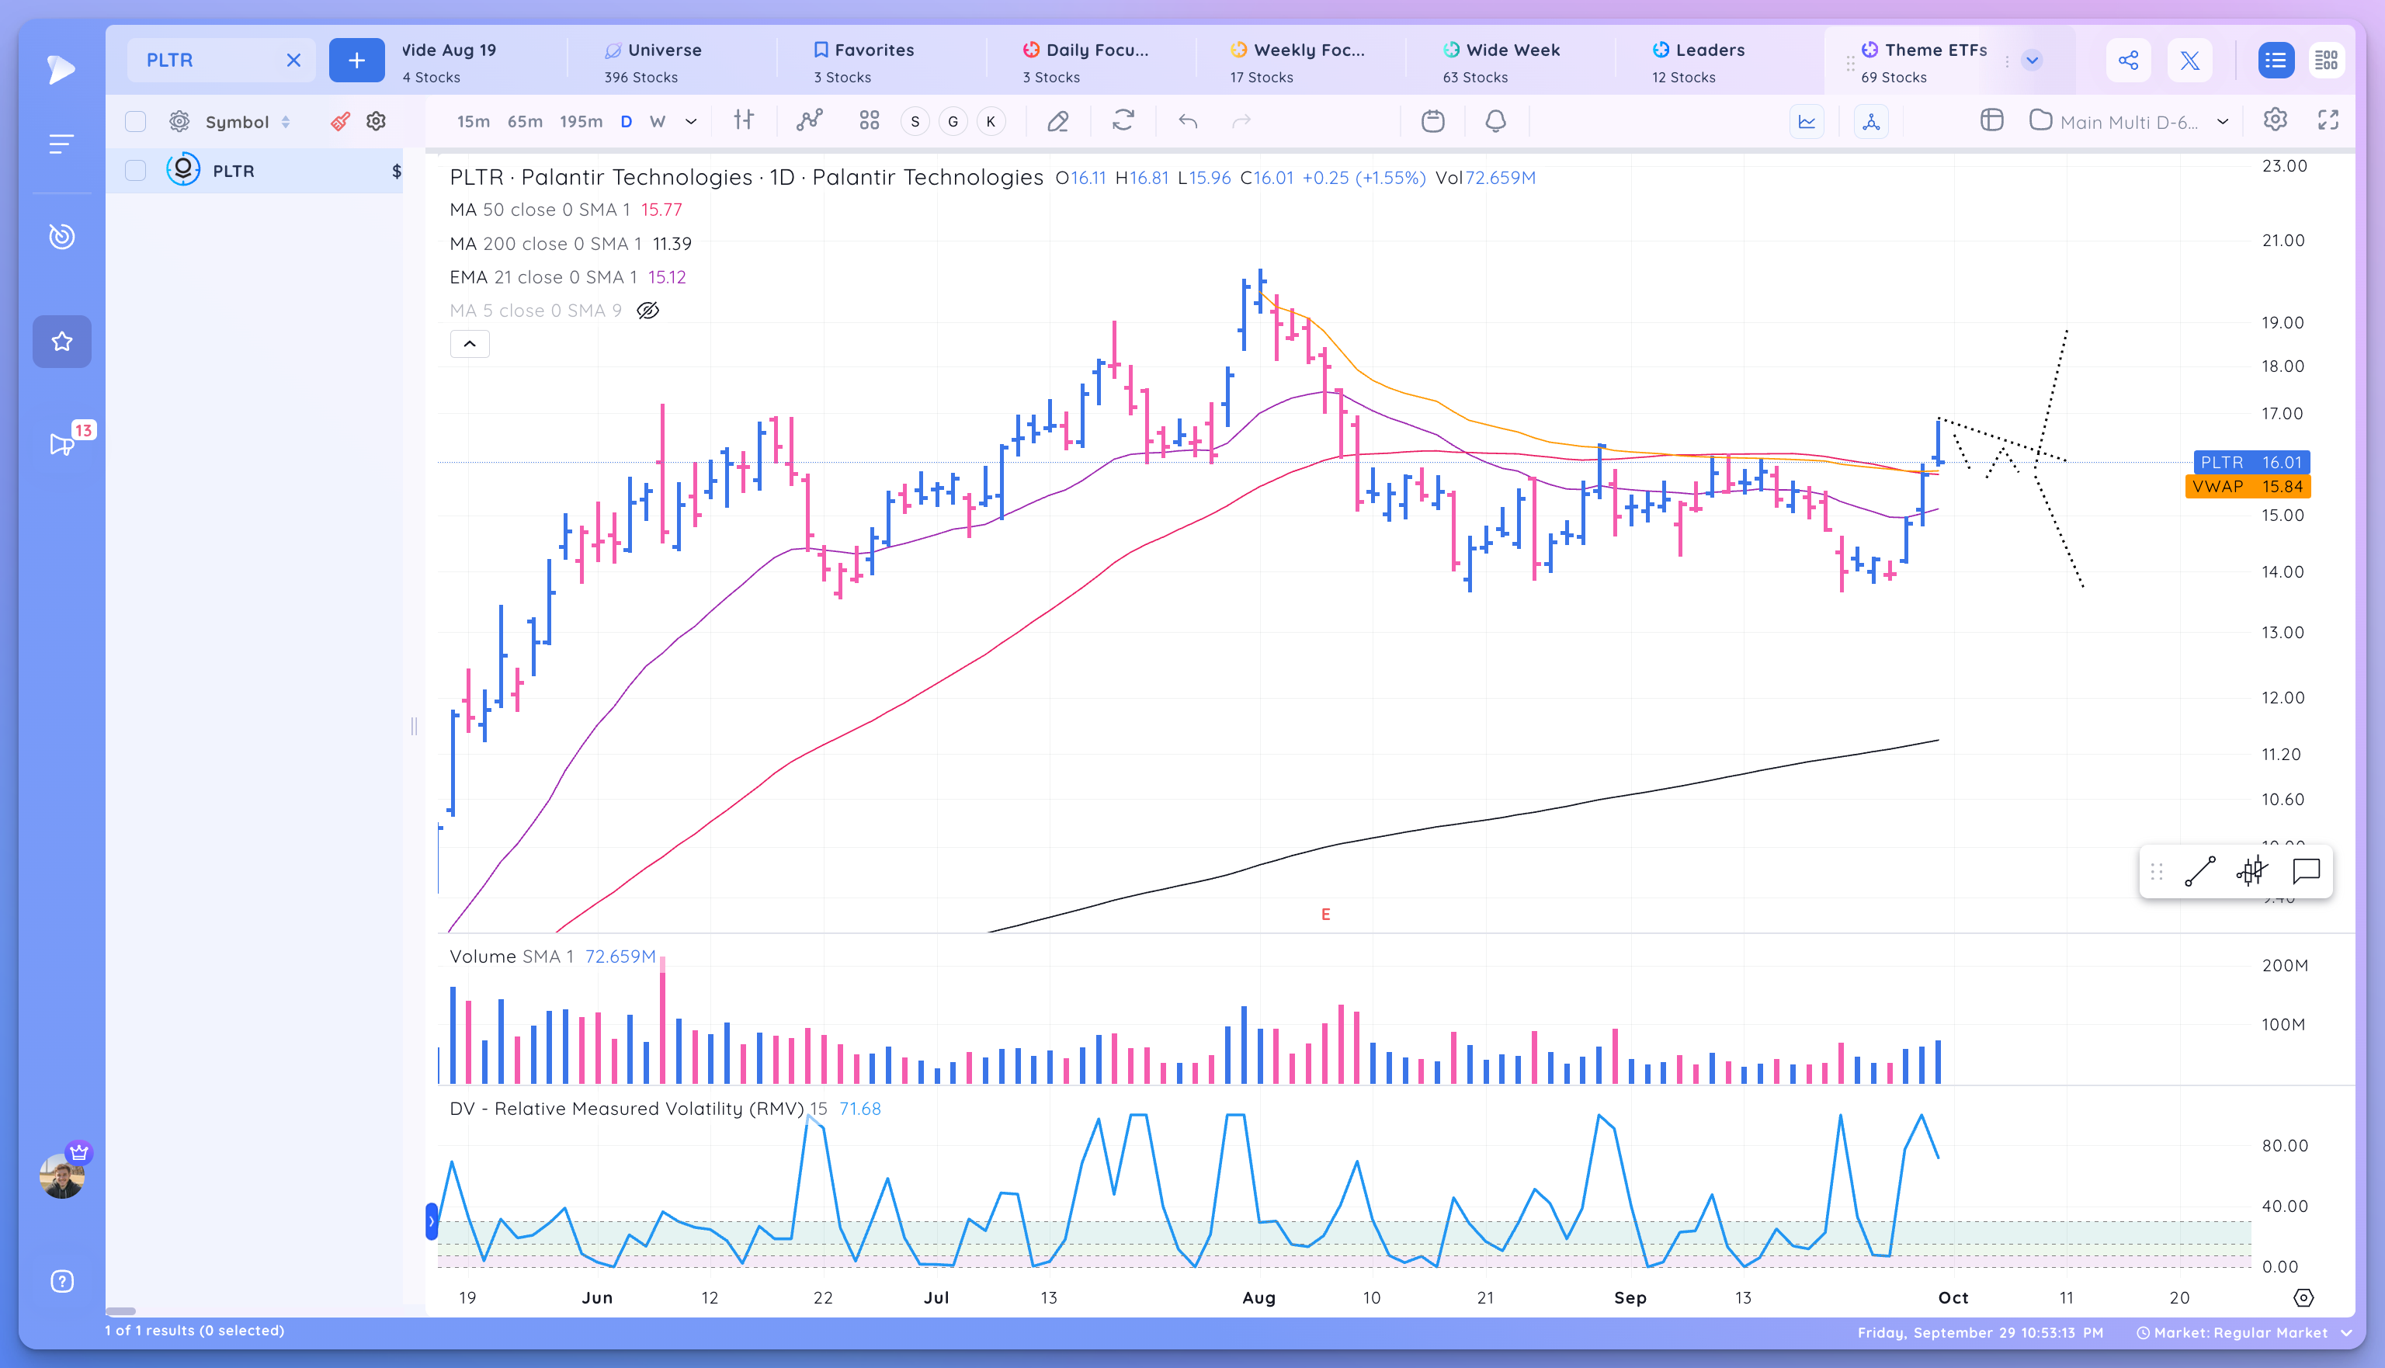
Task: Enter fullscreen chart mode
Action: tap(2328, 120)
